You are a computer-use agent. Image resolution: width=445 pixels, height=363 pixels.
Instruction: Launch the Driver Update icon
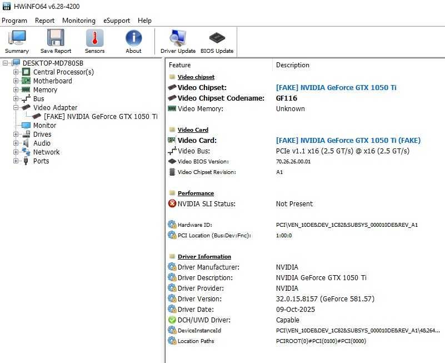[178, 38]
